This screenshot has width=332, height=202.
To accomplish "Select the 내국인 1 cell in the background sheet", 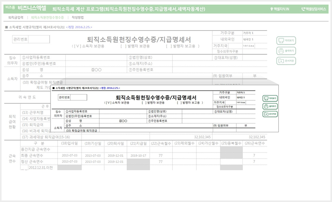I will (x=254, y=39).
